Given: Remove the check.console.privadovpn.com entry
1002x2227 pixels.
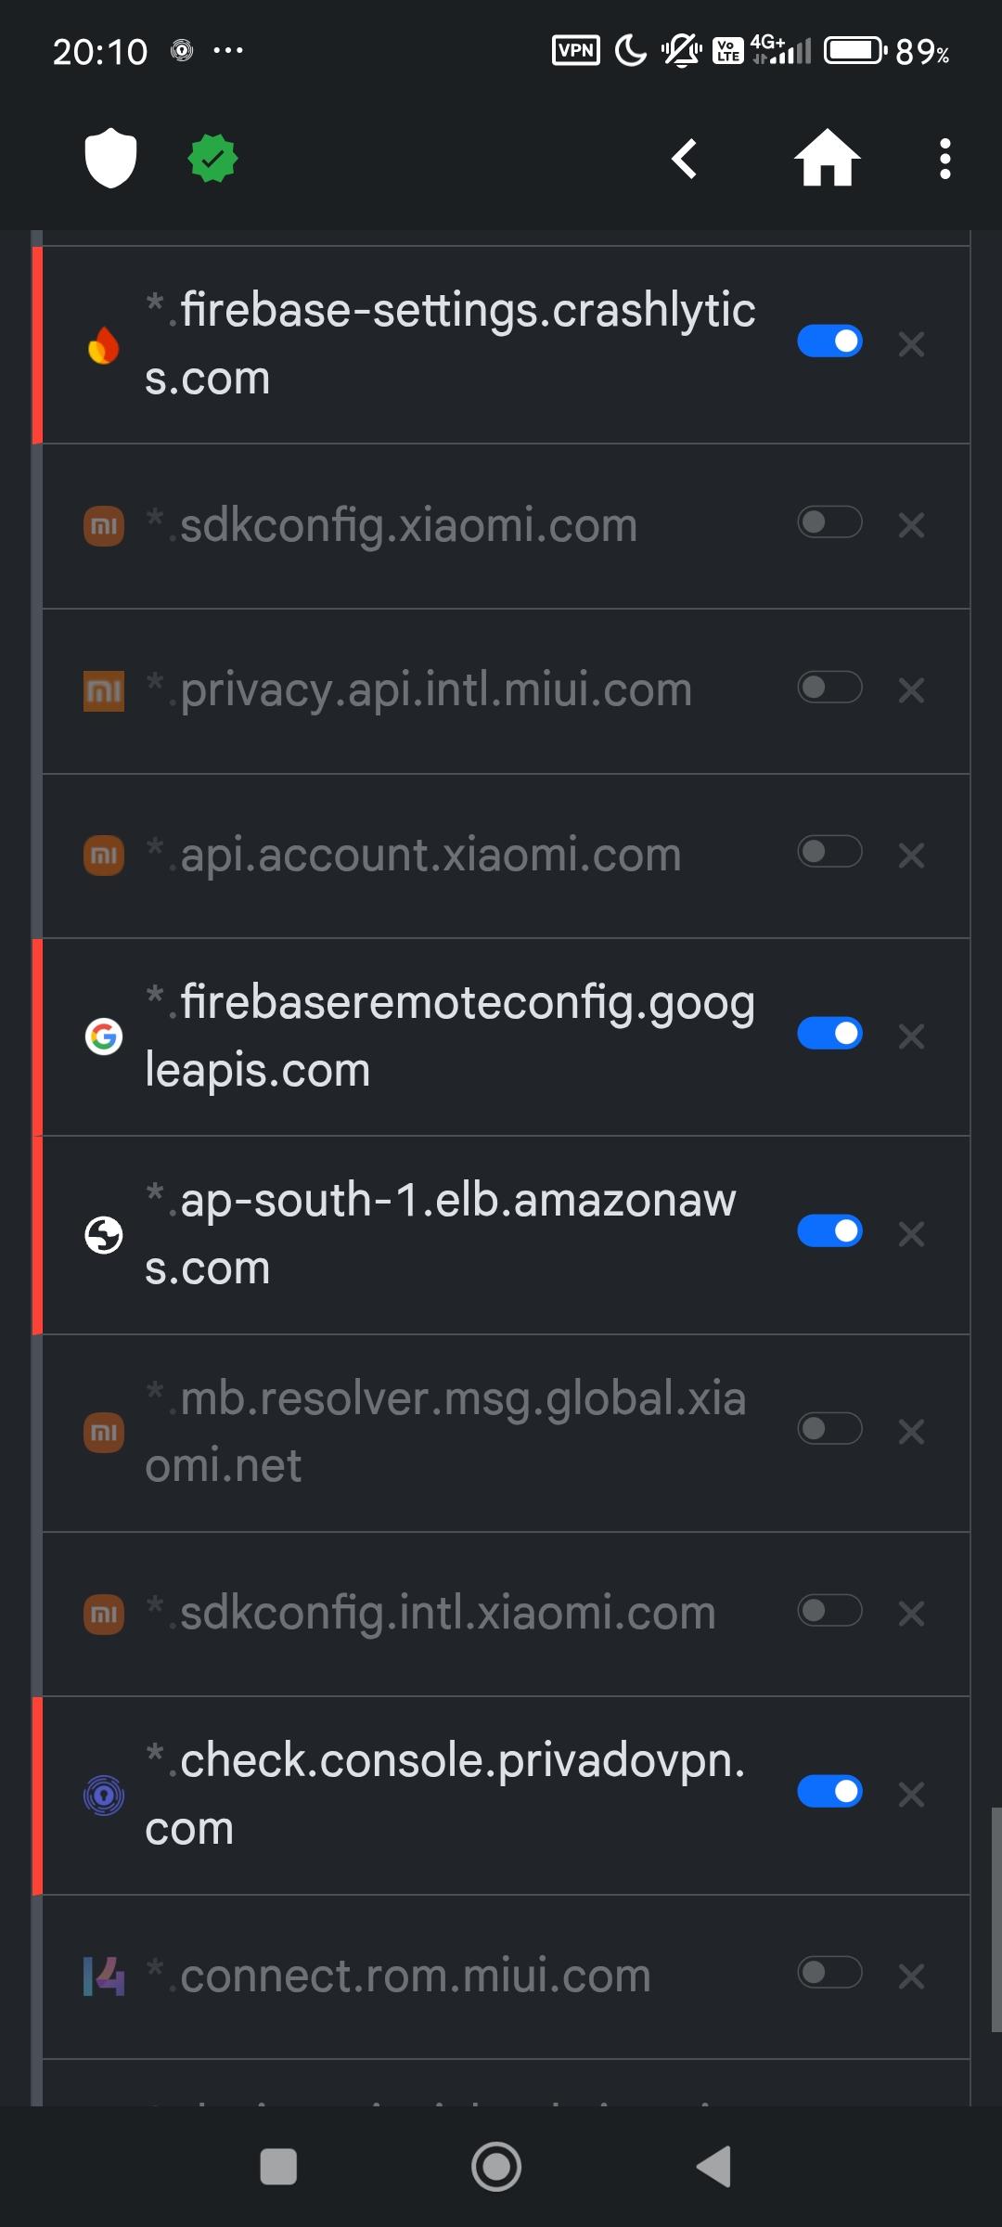Looking at the screenshot, I should pyautogui.click(x=912, y=1795).
